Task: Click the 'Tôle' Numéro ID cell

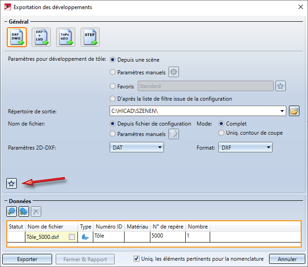Action: pyautogui.click(x=109, y=237)
